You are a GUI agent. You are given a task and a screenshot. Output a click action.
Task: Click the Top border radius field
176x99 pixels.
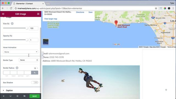[x=7, y=73]
